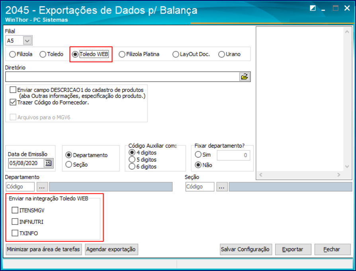Click the Fixar departamento number field
Screen dimensions: 356x271
pos(233,155)
